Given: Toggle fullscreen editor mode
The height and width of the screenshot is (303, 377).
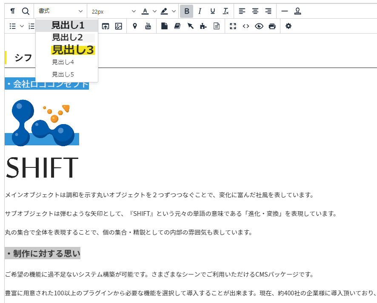Looking at the screenshot, I should coord(233,26).
